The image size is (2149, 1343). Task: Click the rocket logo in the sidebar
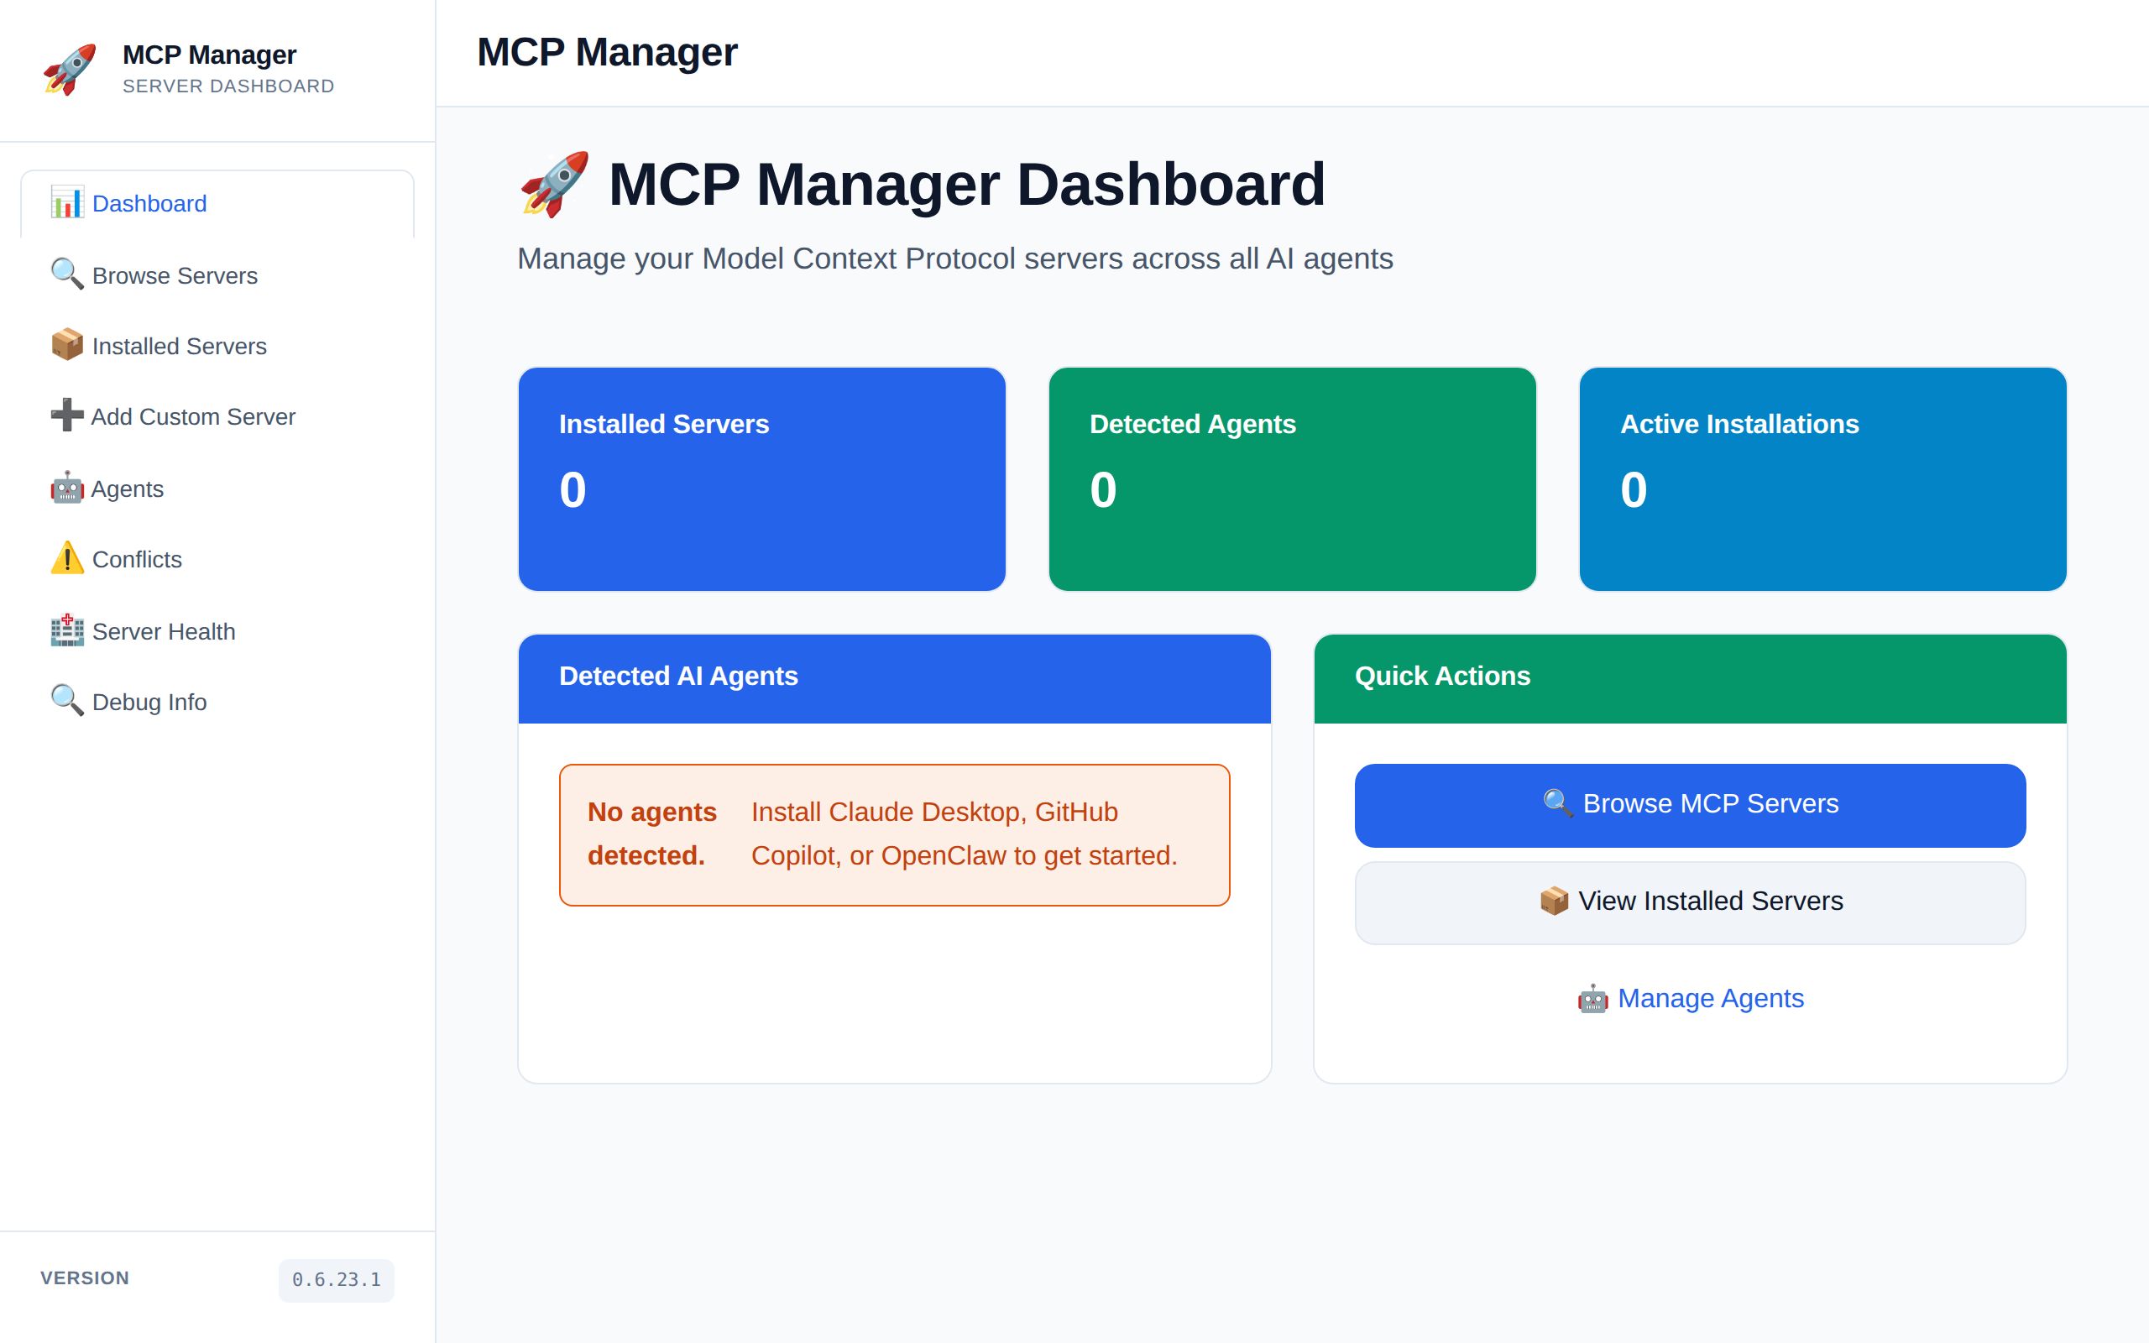click(71, 70)
